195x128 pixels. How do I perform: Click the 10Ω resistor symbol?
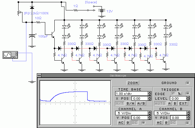click(38, 22)
